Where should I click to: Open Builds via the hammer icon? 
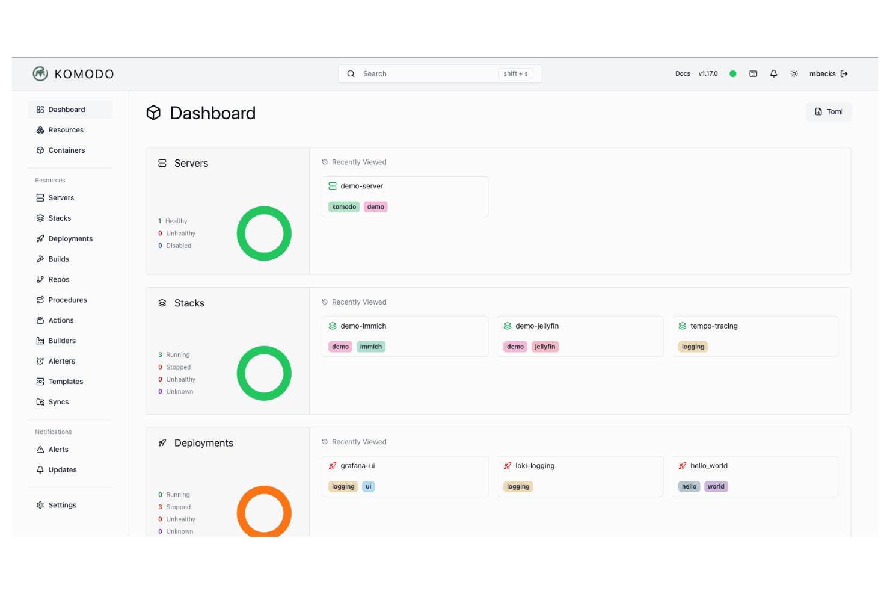pyautogui.click(x=40, y=259)
